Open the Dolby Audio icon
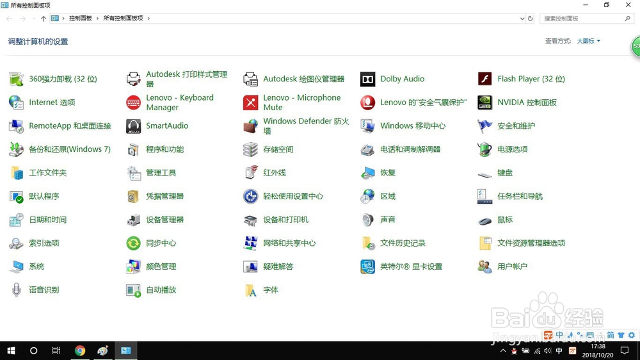Image resolution: width=640 pixels, height=360 pixels. [367, 79]
